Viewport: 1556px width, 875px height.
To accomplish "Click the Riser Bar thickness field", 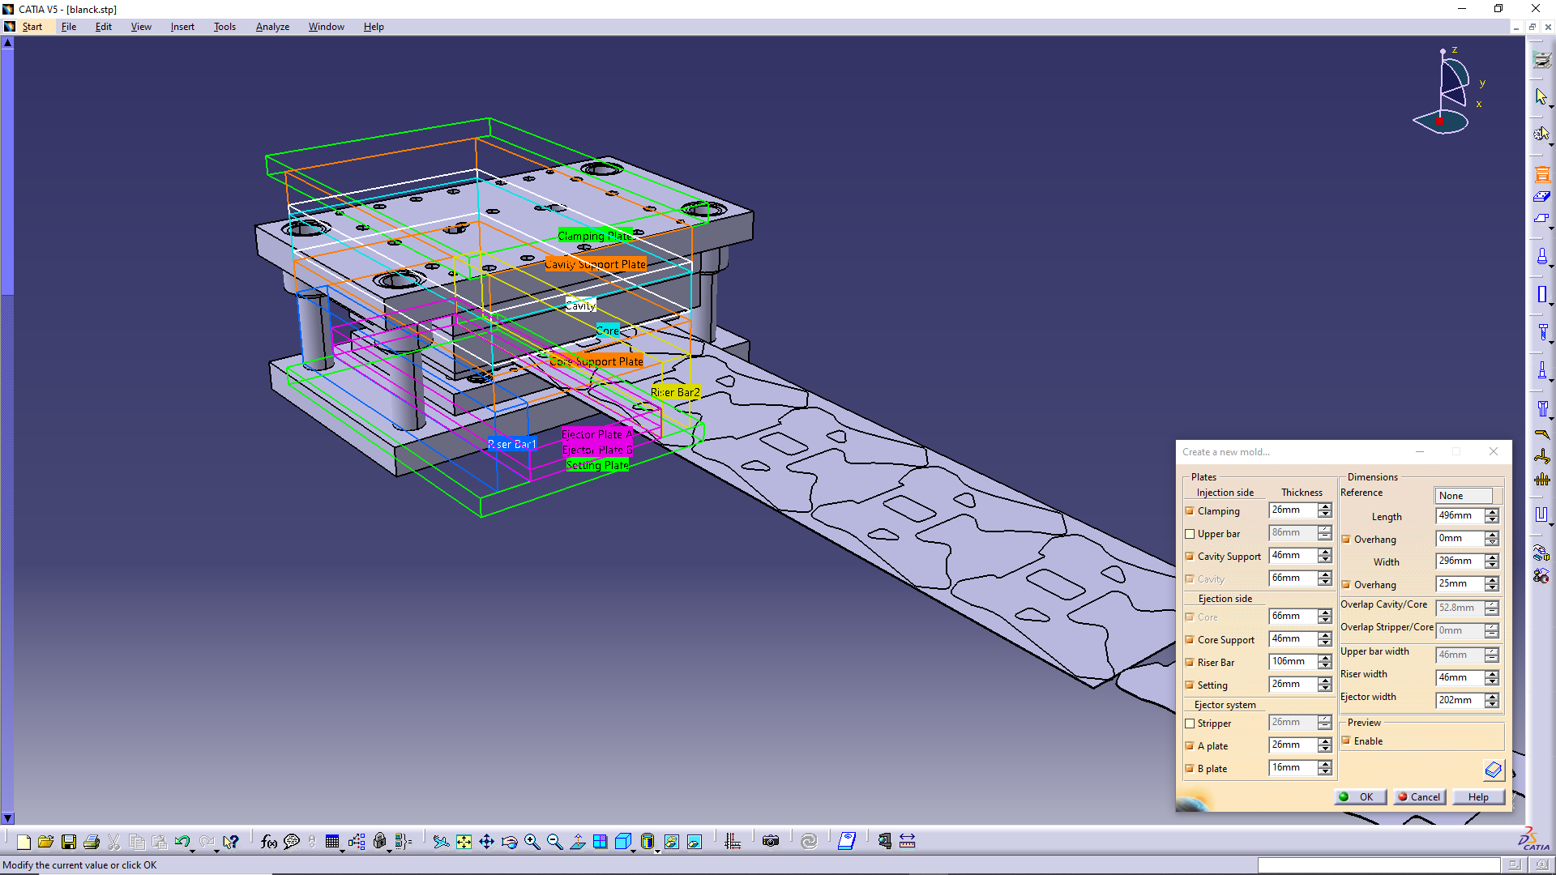I will pos(1292,662).
